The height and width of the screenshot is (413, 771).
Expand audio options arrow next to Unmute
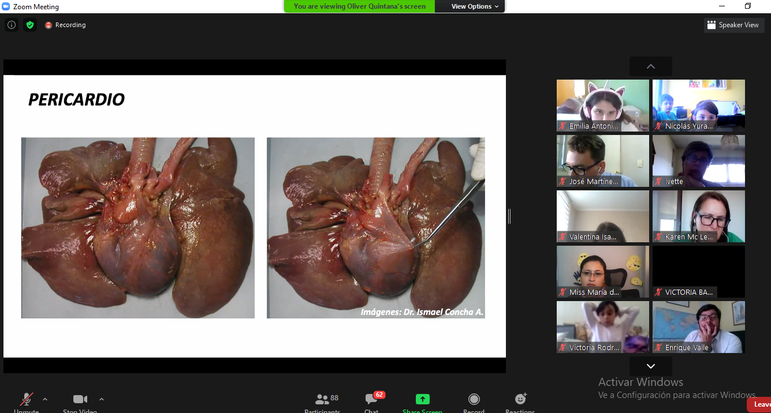(x=45, y=399)
